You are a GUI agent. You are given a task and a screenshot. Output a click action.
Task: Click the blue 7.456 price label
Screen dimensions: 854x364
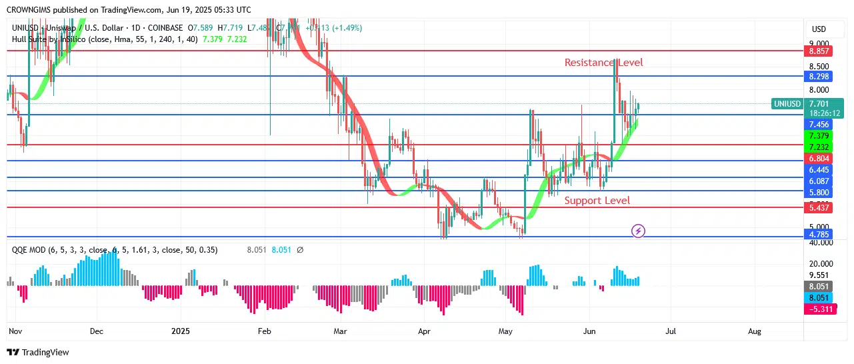tap(819, 125)
